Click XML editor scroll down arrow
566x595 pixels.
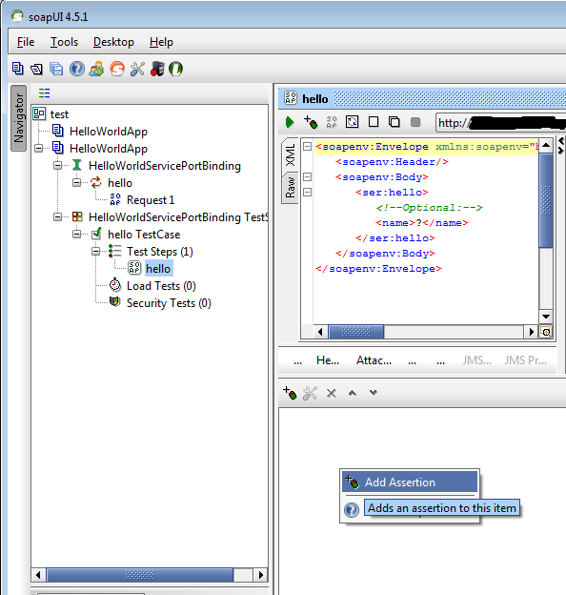[546, 317]
